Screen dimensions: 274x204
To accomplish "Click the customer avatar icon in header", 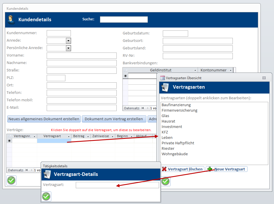I will (x=12, y=20).
